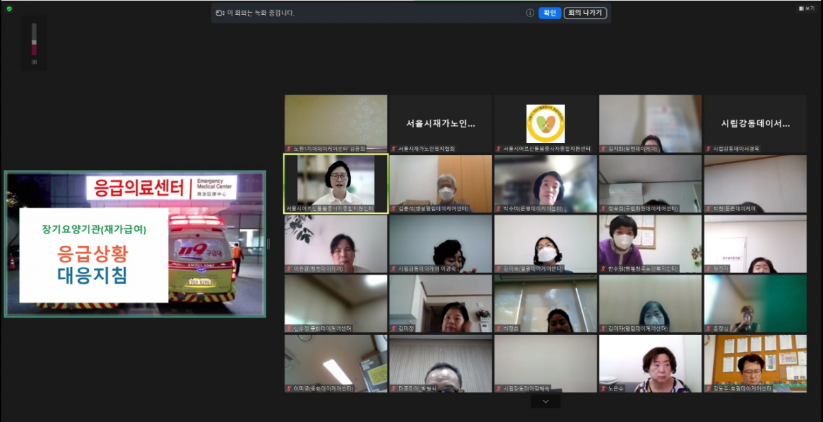Select 한수정's video tile
Image resolution: width=823 pixels, height=422 pixels.
[650, 244]
